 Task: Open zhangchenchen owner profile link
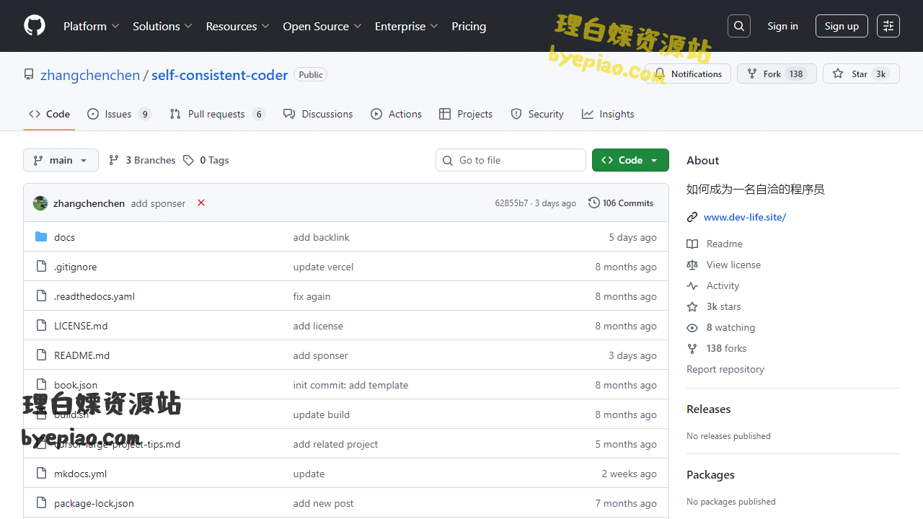(x=90, y=75)
